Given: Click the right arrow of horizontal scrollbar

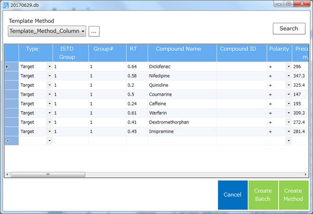Looking at the screenshot, I should coord(305,175).
